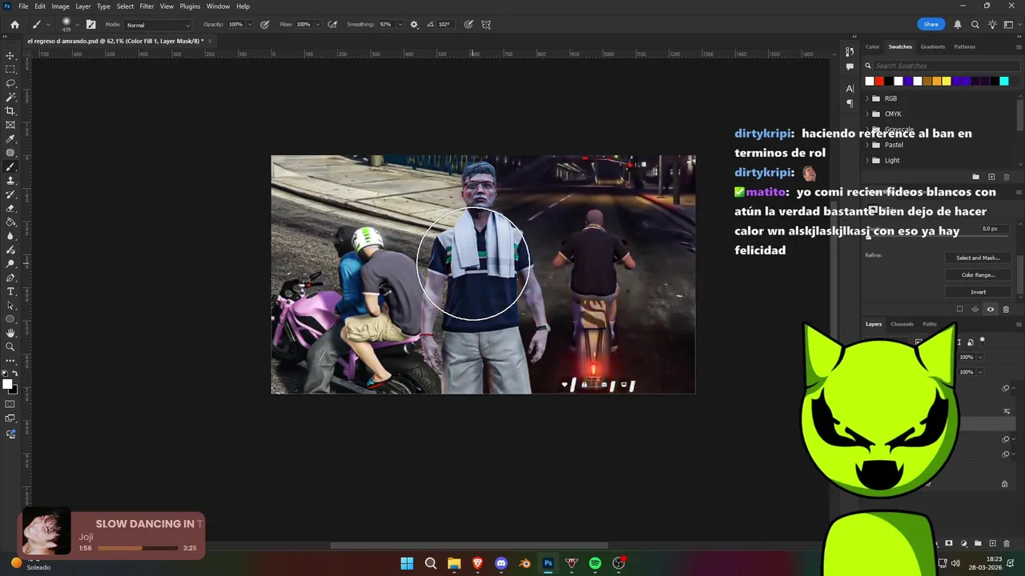Click the foreground color box
Viewport: 1025px width, 576px height.
click(7, 385)
